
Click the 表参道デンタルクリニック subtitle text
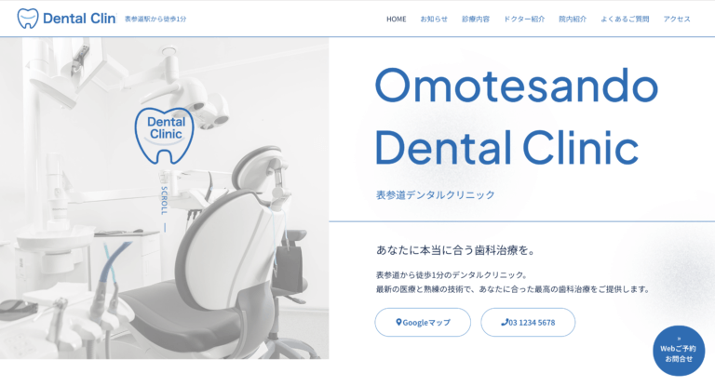[x=435, y=194]
